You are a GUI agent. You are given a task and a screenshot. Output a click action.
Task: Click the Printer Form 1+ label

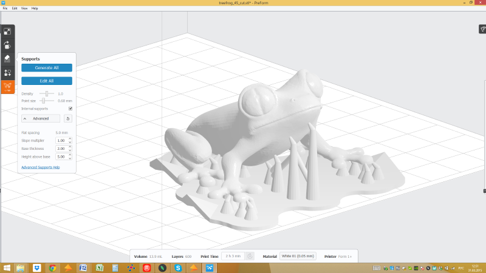[338, 256]
